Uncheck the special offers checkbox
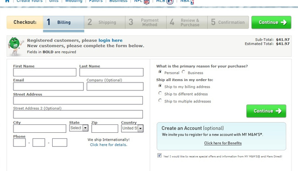 coord(159,156)
